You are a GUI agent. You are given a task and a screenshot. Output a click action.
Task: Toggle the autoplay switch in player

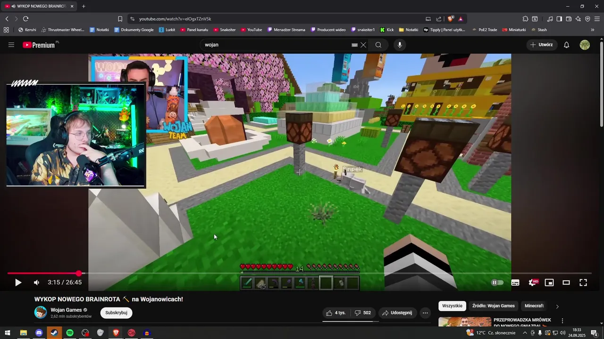coord(497,282)
